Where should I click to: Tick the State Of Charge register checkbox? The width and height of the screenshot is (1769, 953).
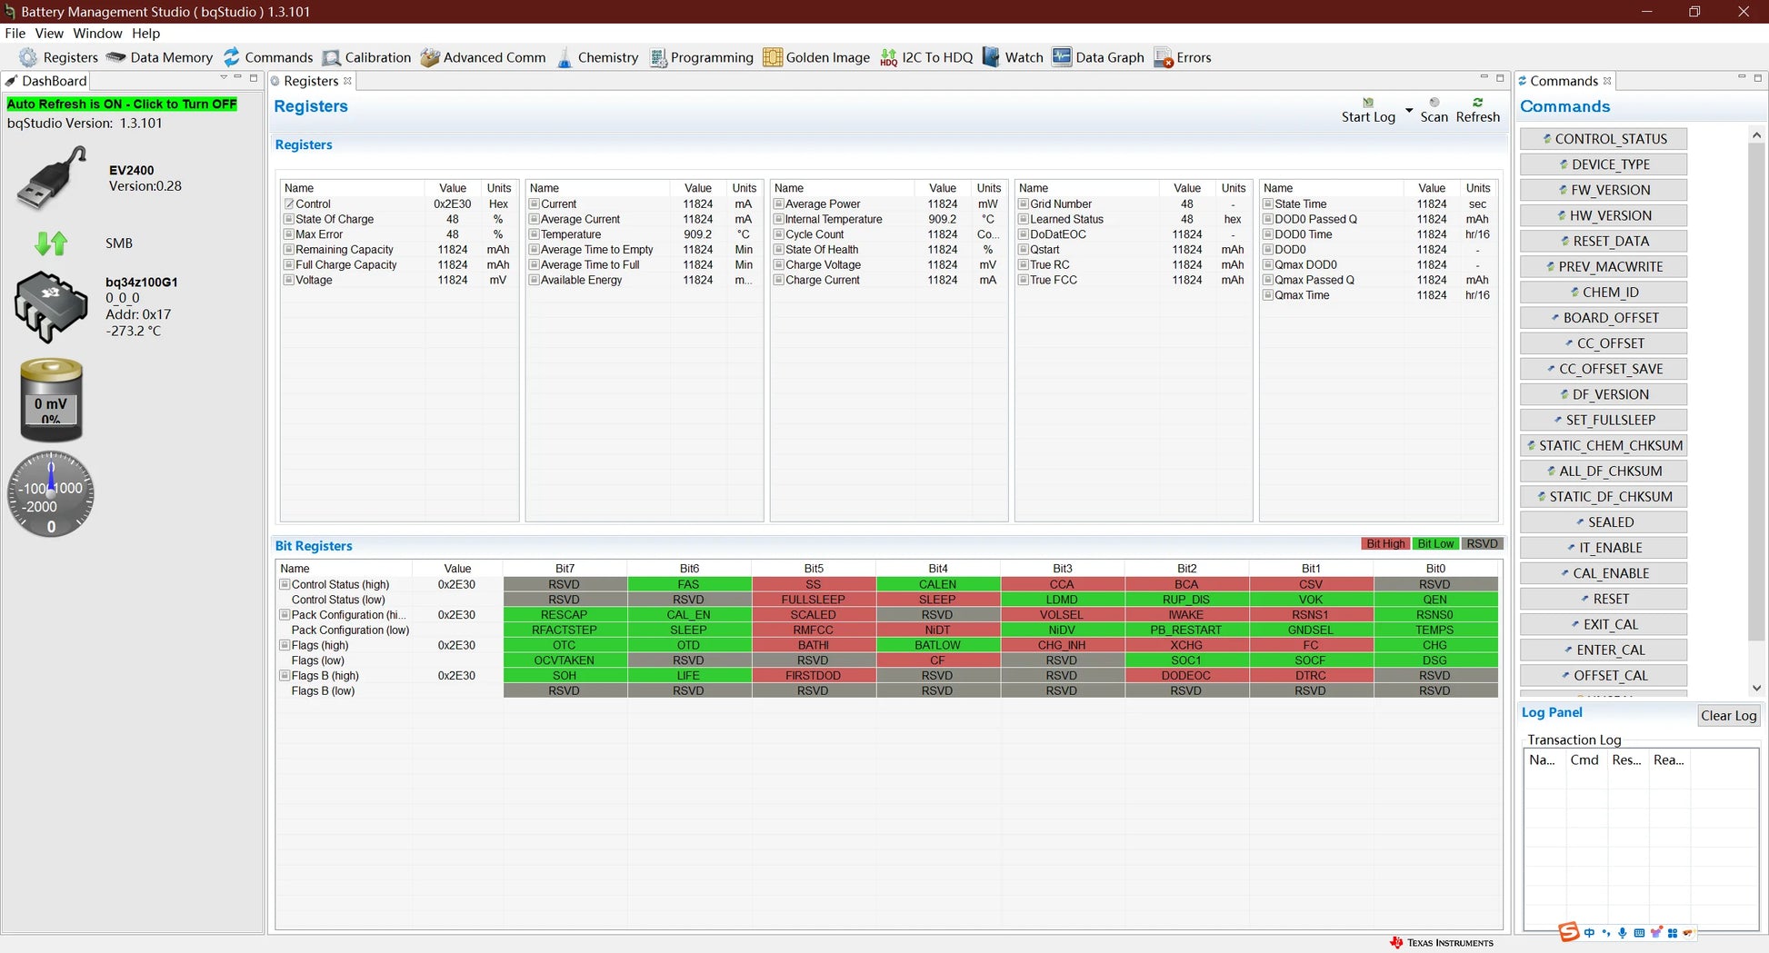tap(289, 219)
